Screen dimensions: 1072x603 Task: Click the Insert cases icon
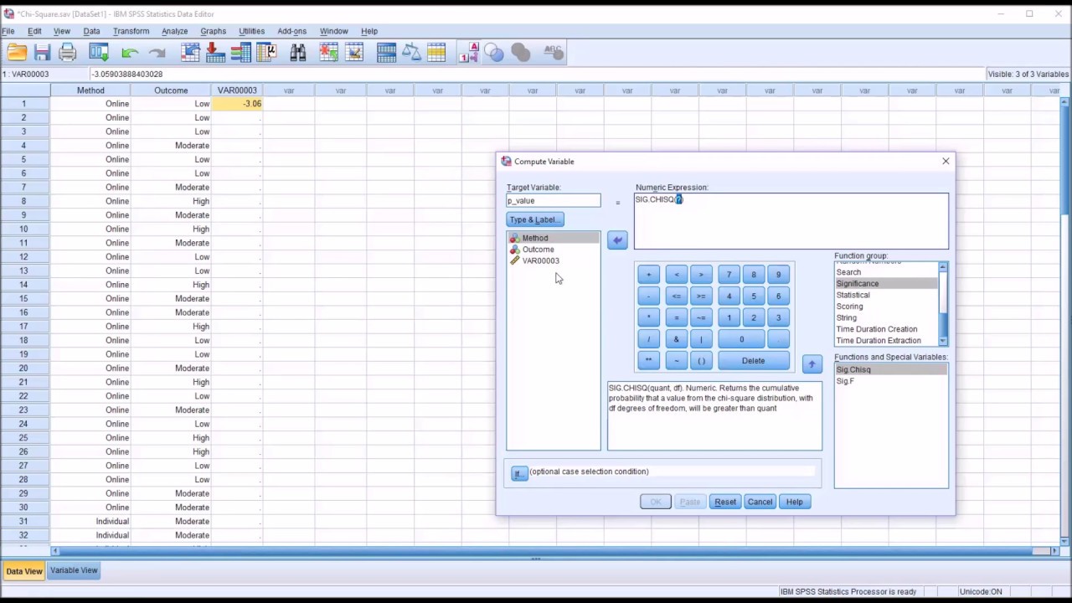(x=329, y=53)
